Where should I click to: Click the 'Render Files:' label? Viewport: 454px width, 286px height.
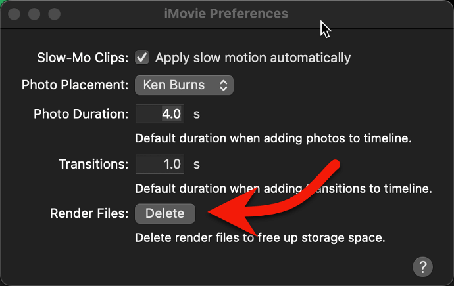pyautogui.click(x=89, y=214)
